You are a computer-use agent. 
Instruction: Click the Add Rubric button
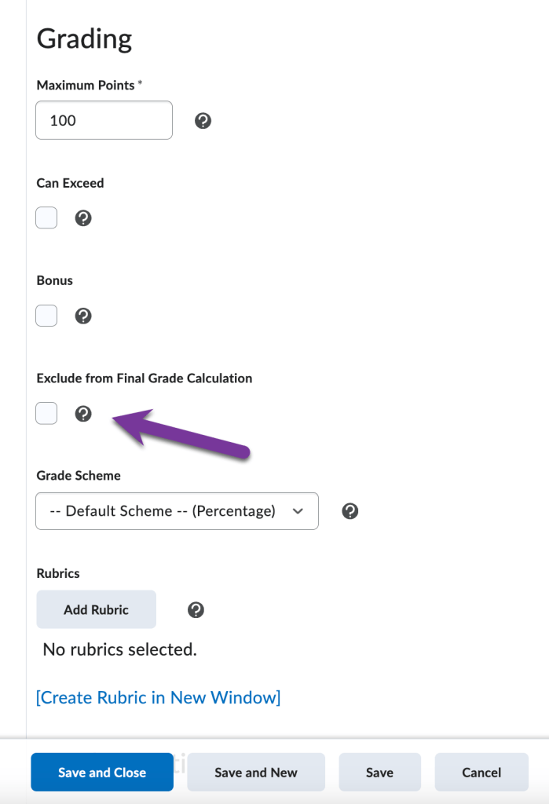96,609
